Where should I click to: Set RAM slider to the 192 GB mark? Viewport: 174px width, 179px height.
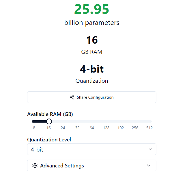coord(121,121)
